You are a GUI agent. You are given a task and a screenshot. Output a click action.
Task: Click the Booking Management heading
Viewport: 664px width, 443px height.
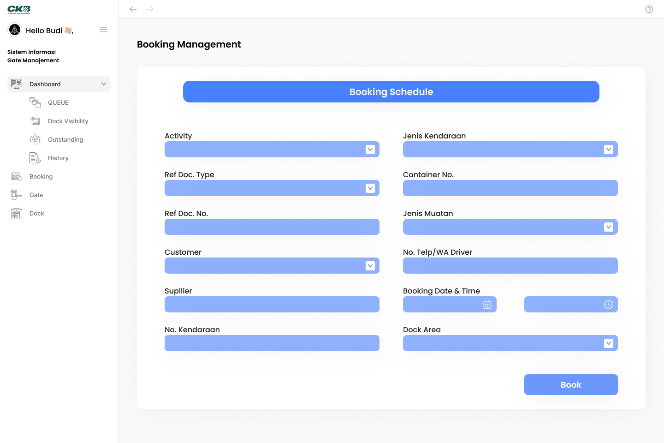coord(189,44)
